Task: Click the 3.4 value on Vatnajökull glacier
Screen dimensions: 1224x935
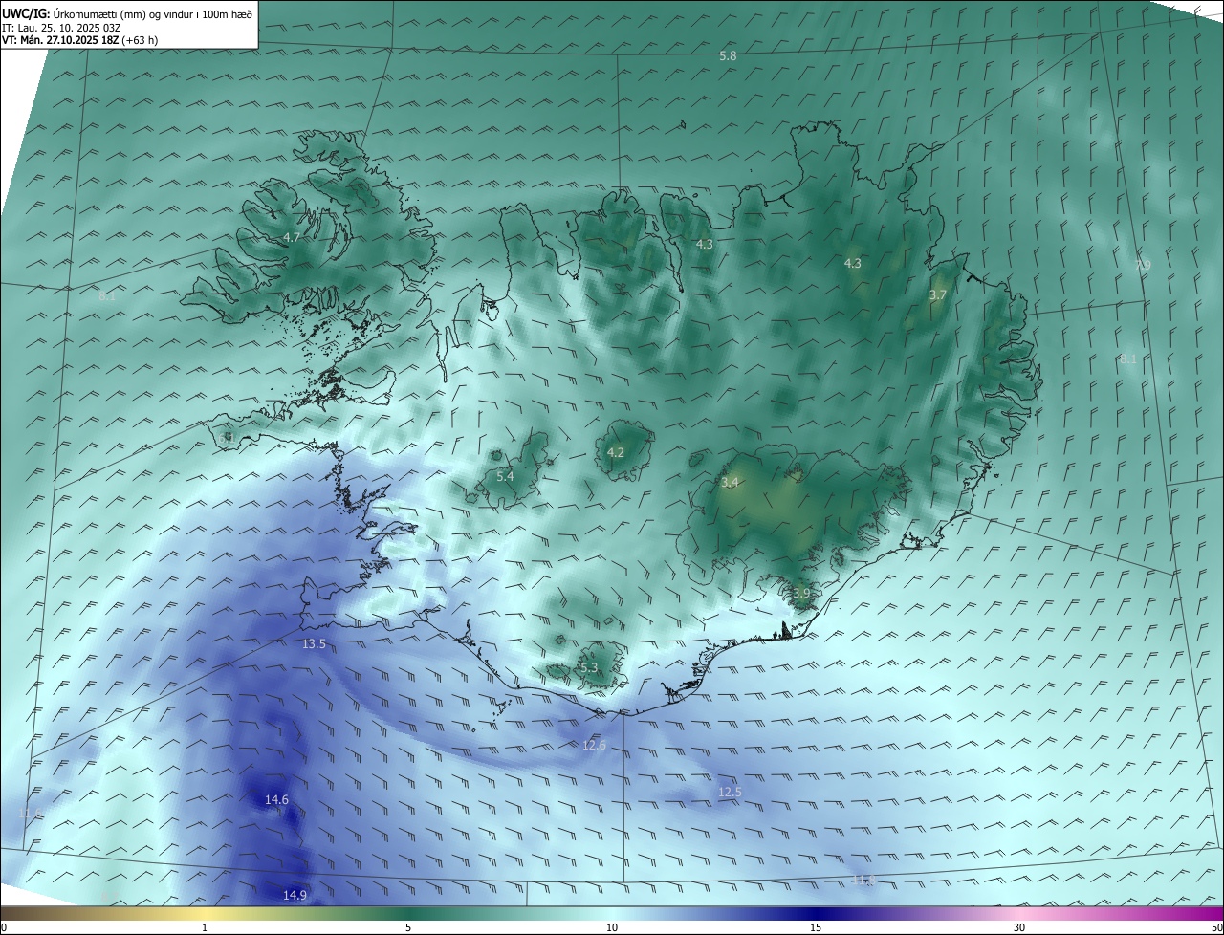Action: pos(730,483)
